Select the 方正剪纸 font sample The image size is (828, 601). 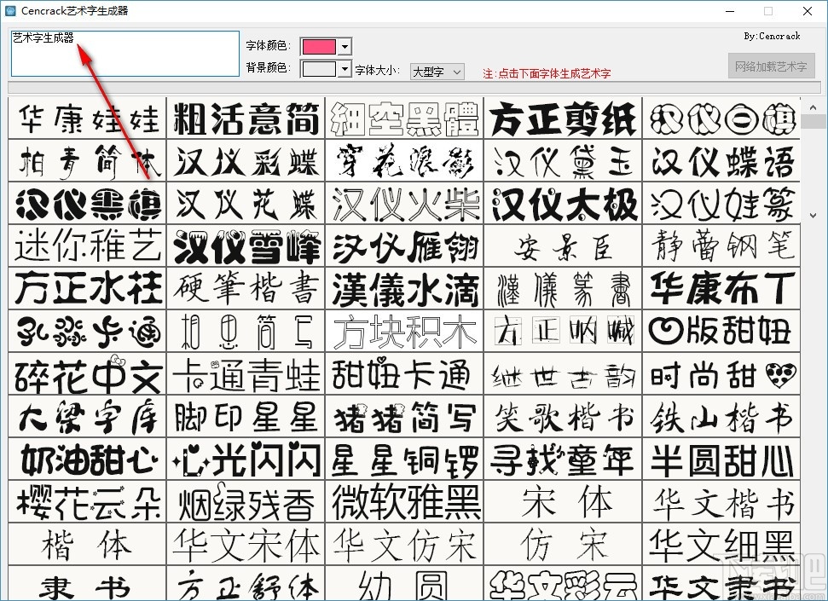[x=563, y=120]
